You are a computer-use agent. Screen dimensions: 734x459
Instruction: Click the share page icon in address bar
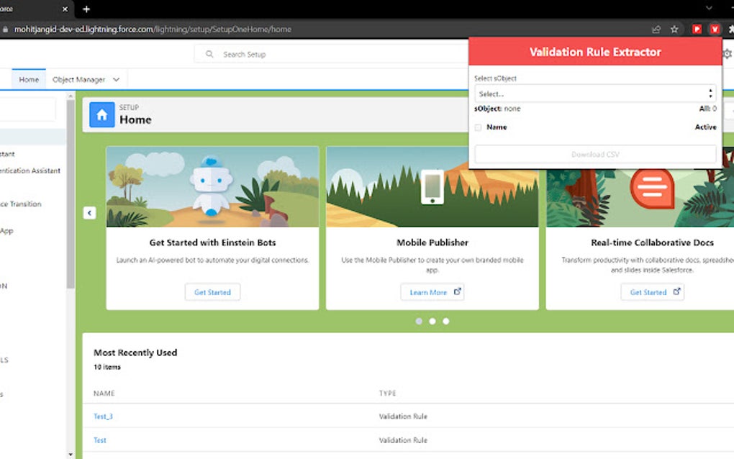(656, 29)
